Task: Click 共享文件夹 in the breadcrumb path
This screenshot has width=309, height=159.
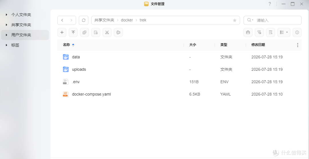Action: [104, 20]
